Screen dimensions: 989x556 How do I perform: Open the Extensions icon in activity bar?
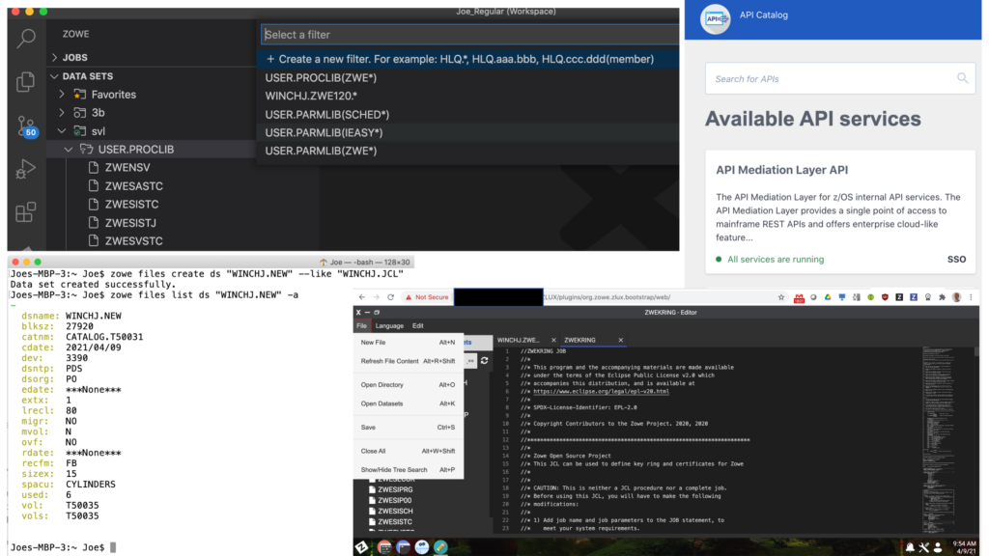(25, 212)
